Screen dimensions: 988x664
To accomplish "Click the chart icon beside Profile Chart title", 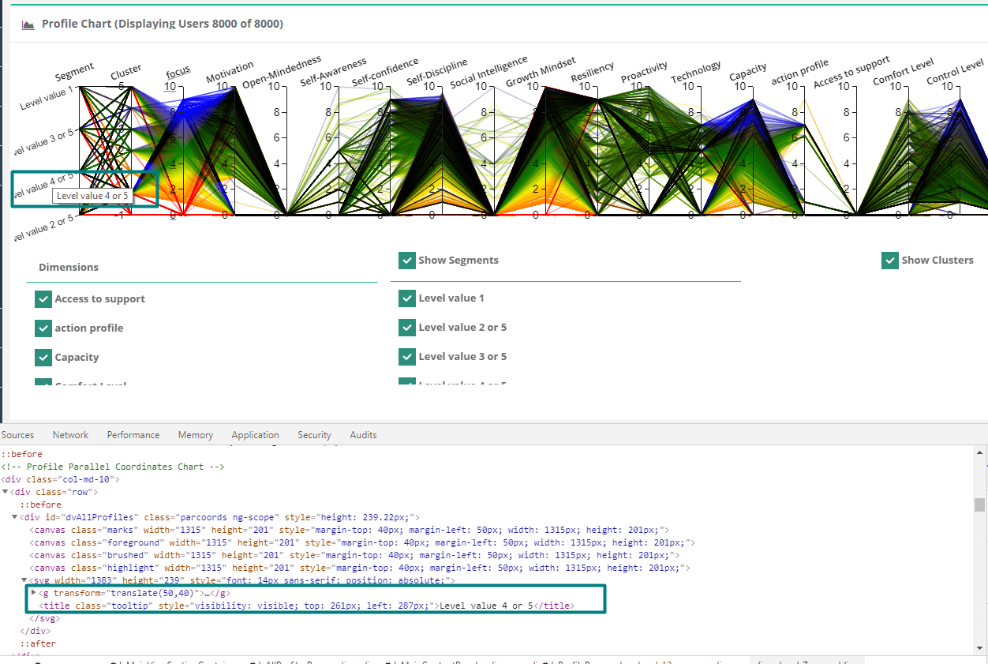I will click(27, 24).
